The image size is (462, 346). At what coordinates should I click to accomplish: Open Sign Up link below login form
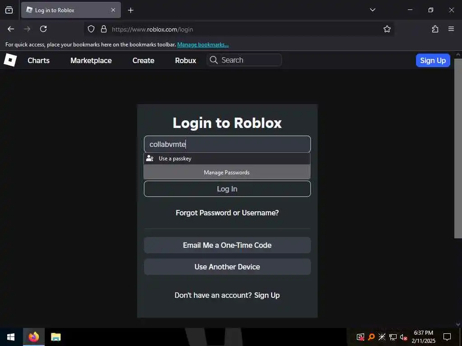point(267,295)
